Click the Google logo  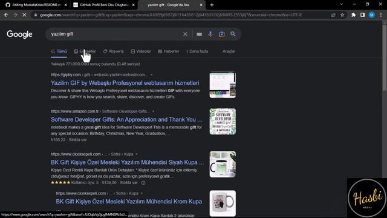pos(19,35)
